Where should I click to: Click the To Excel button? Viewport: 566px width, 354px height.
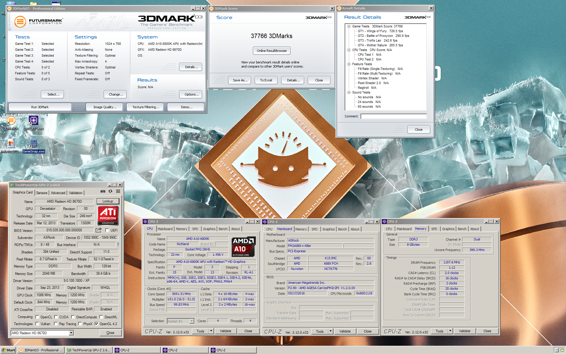pyautogui.click(x=266, y=80)
